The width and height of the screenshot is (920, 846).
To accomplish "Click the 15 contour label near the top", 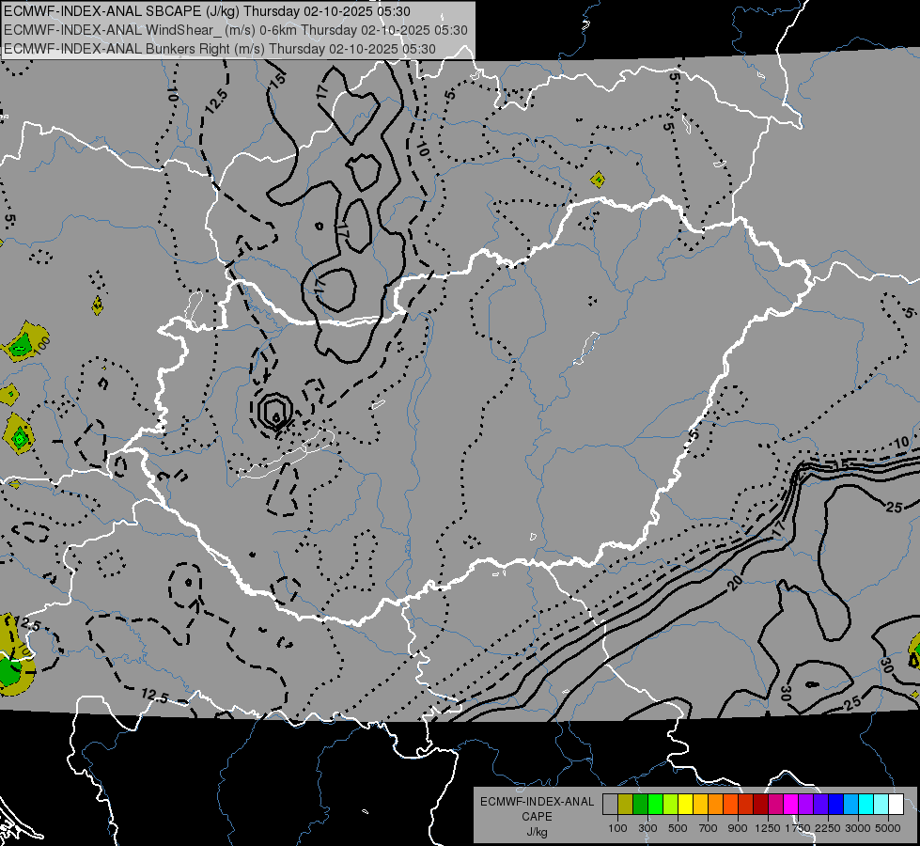I will coord(277,79).
